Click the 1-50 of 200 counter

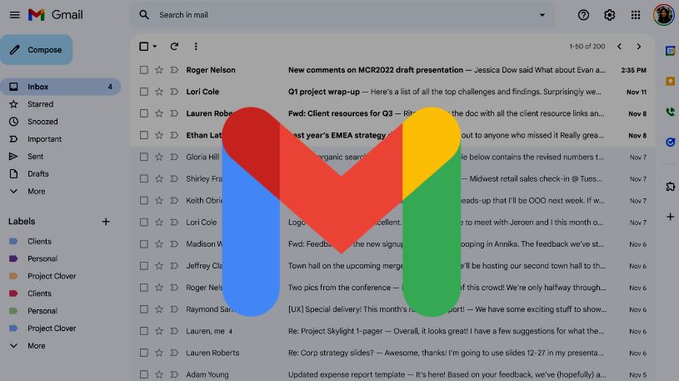click(587, 47)
